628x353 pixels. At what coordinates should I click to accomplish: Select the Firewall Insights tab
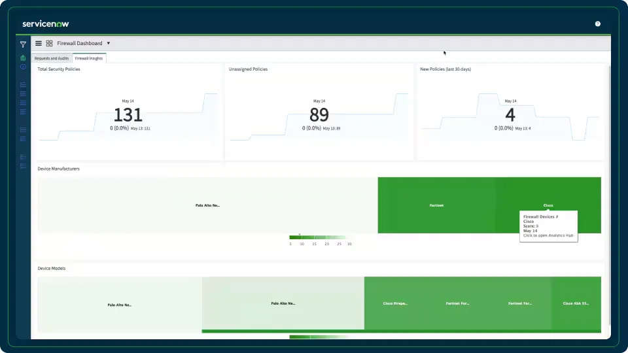click(89, 58)
